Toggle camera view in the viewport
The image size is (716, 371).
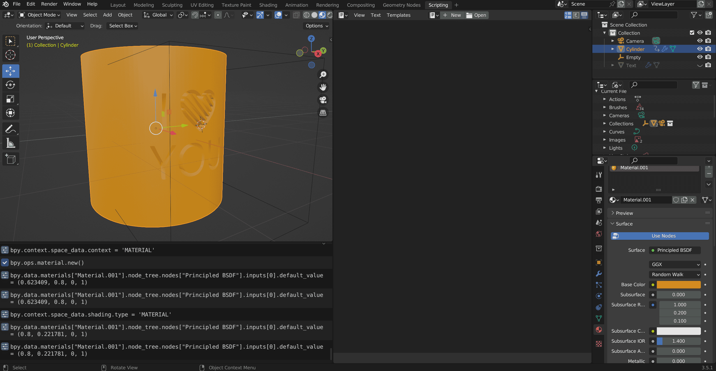click(323, 100)
